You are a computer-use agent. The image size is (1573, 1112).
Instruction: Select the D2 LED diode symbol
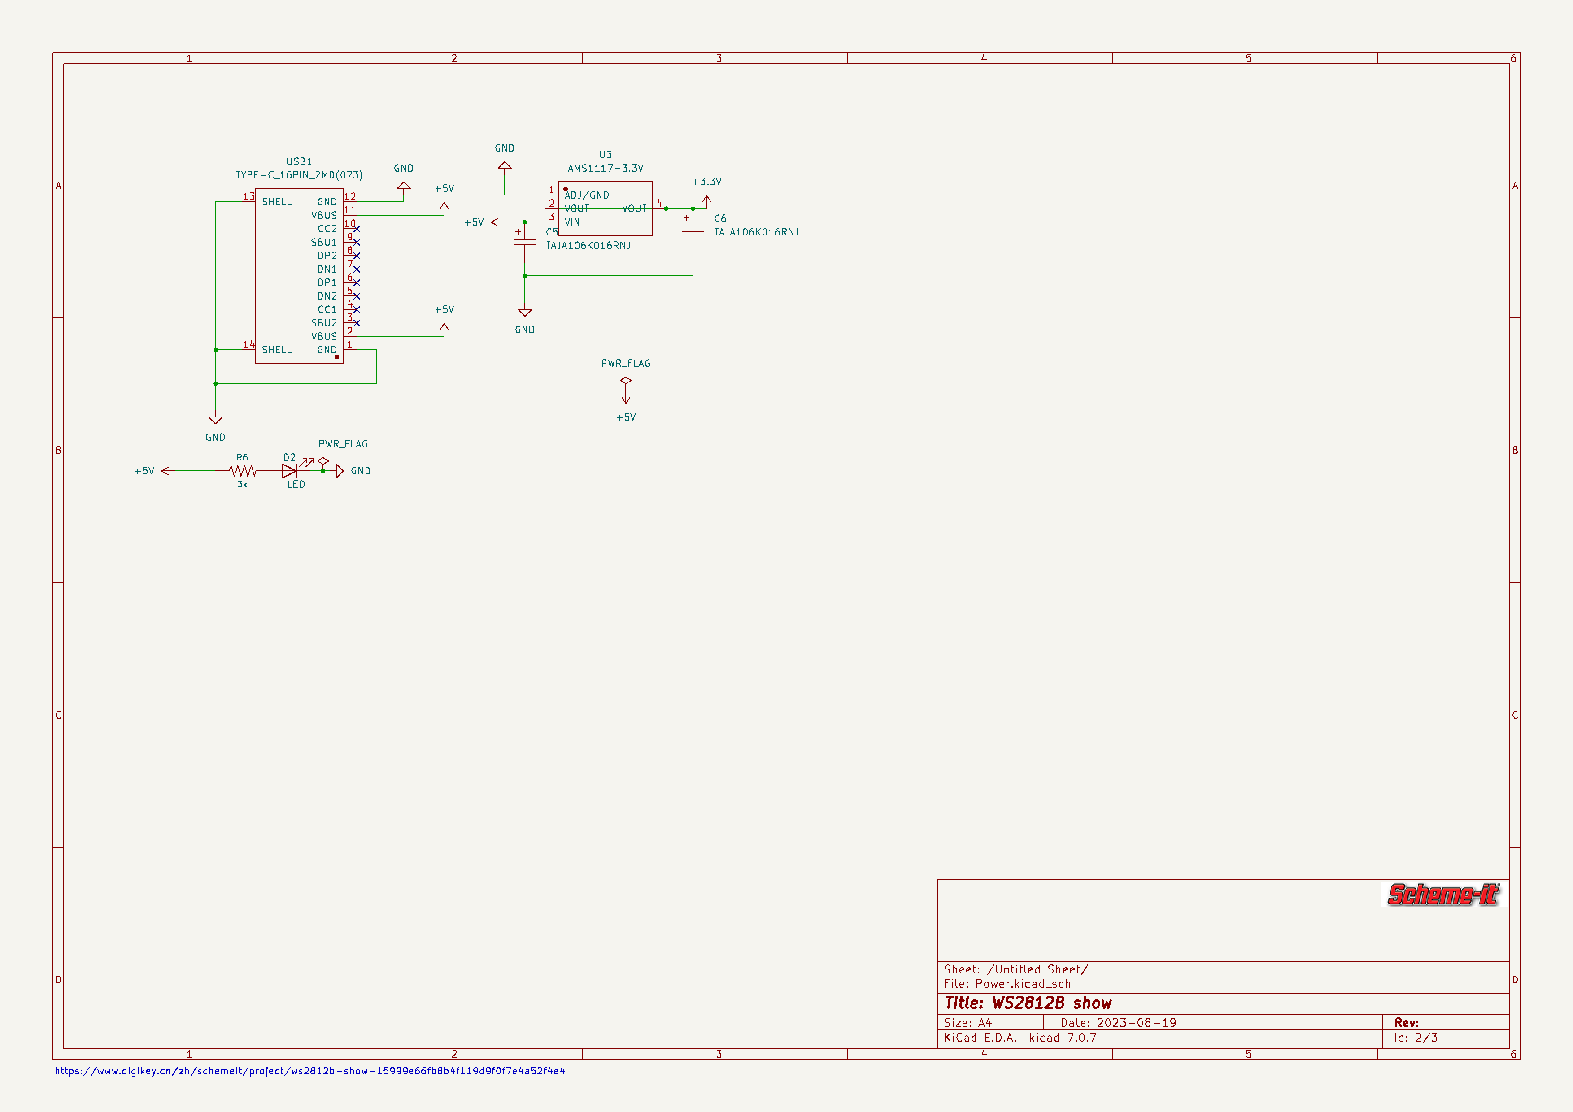pyautogui.click(x=290, y=471)
